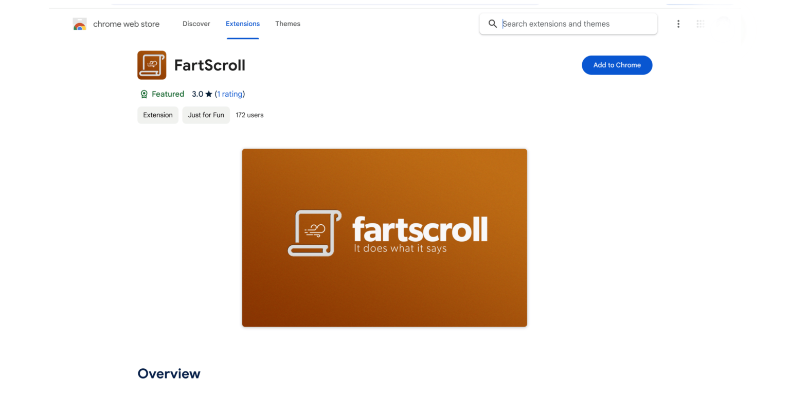790x395 pixels.
Task: Click the Extension category chip
Action: pos(158,115)
